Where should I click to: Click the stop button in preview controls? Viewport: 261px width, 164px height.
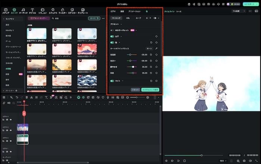tap(185, 161)
